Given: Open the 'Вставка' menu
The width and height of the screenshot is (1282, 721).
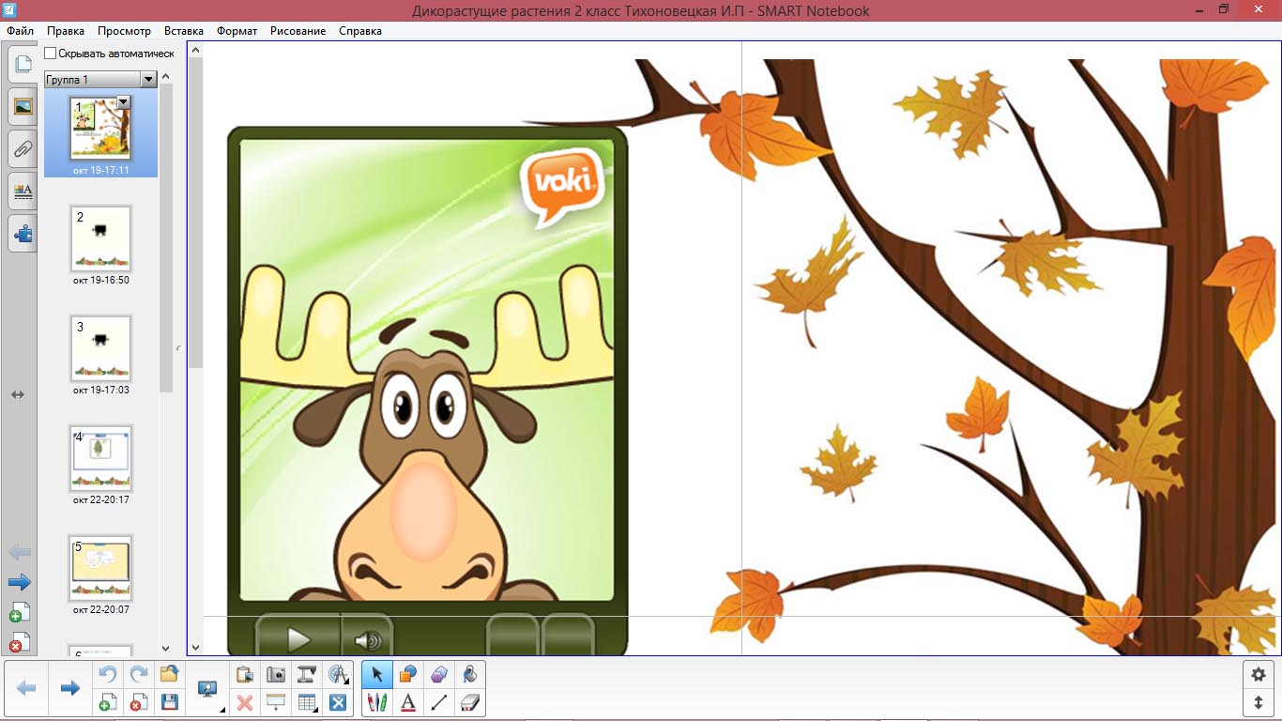Looking at the screenshot, I should click(183, 31).
